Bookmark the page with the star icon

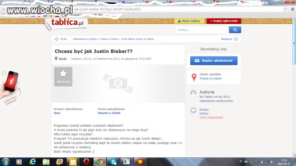click(285, 9)
